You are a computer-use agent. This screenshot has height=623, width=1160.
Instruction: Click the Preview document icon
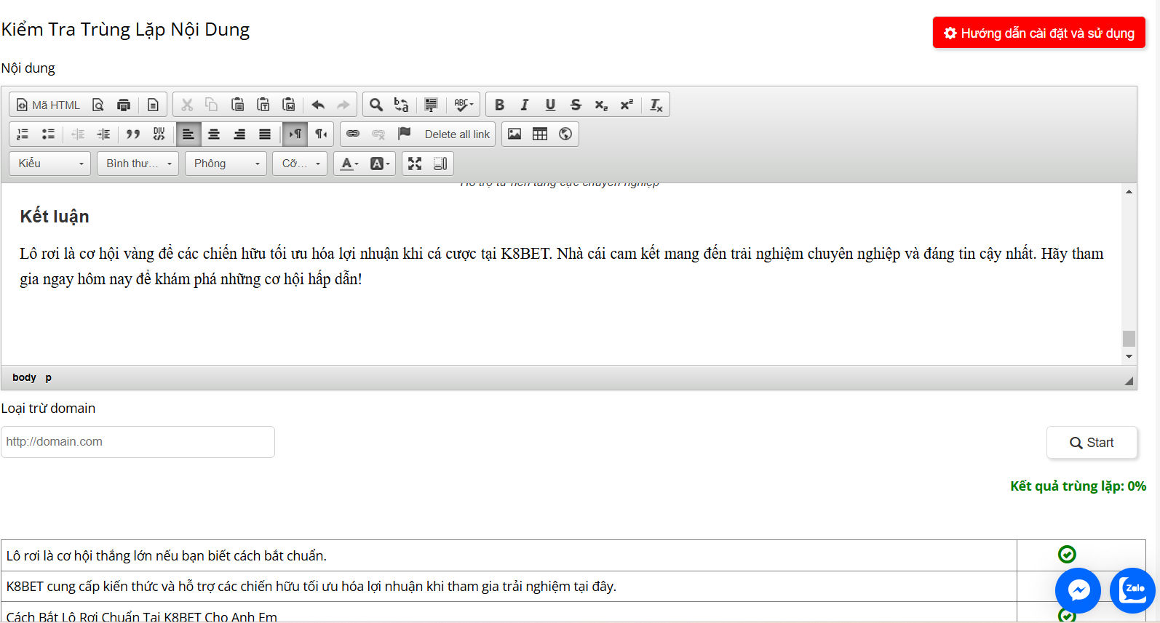pos(98,105)
